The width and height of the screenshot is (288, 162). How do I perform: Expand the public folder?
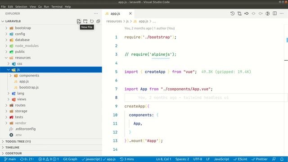pyautogui.click(x=51, y=52)
